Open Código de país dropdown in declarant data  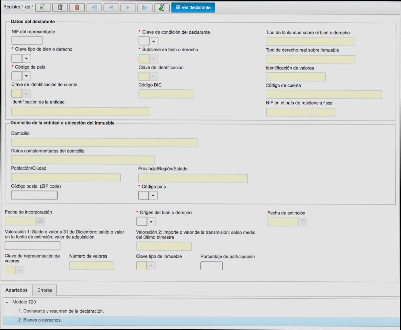(26, 76)
